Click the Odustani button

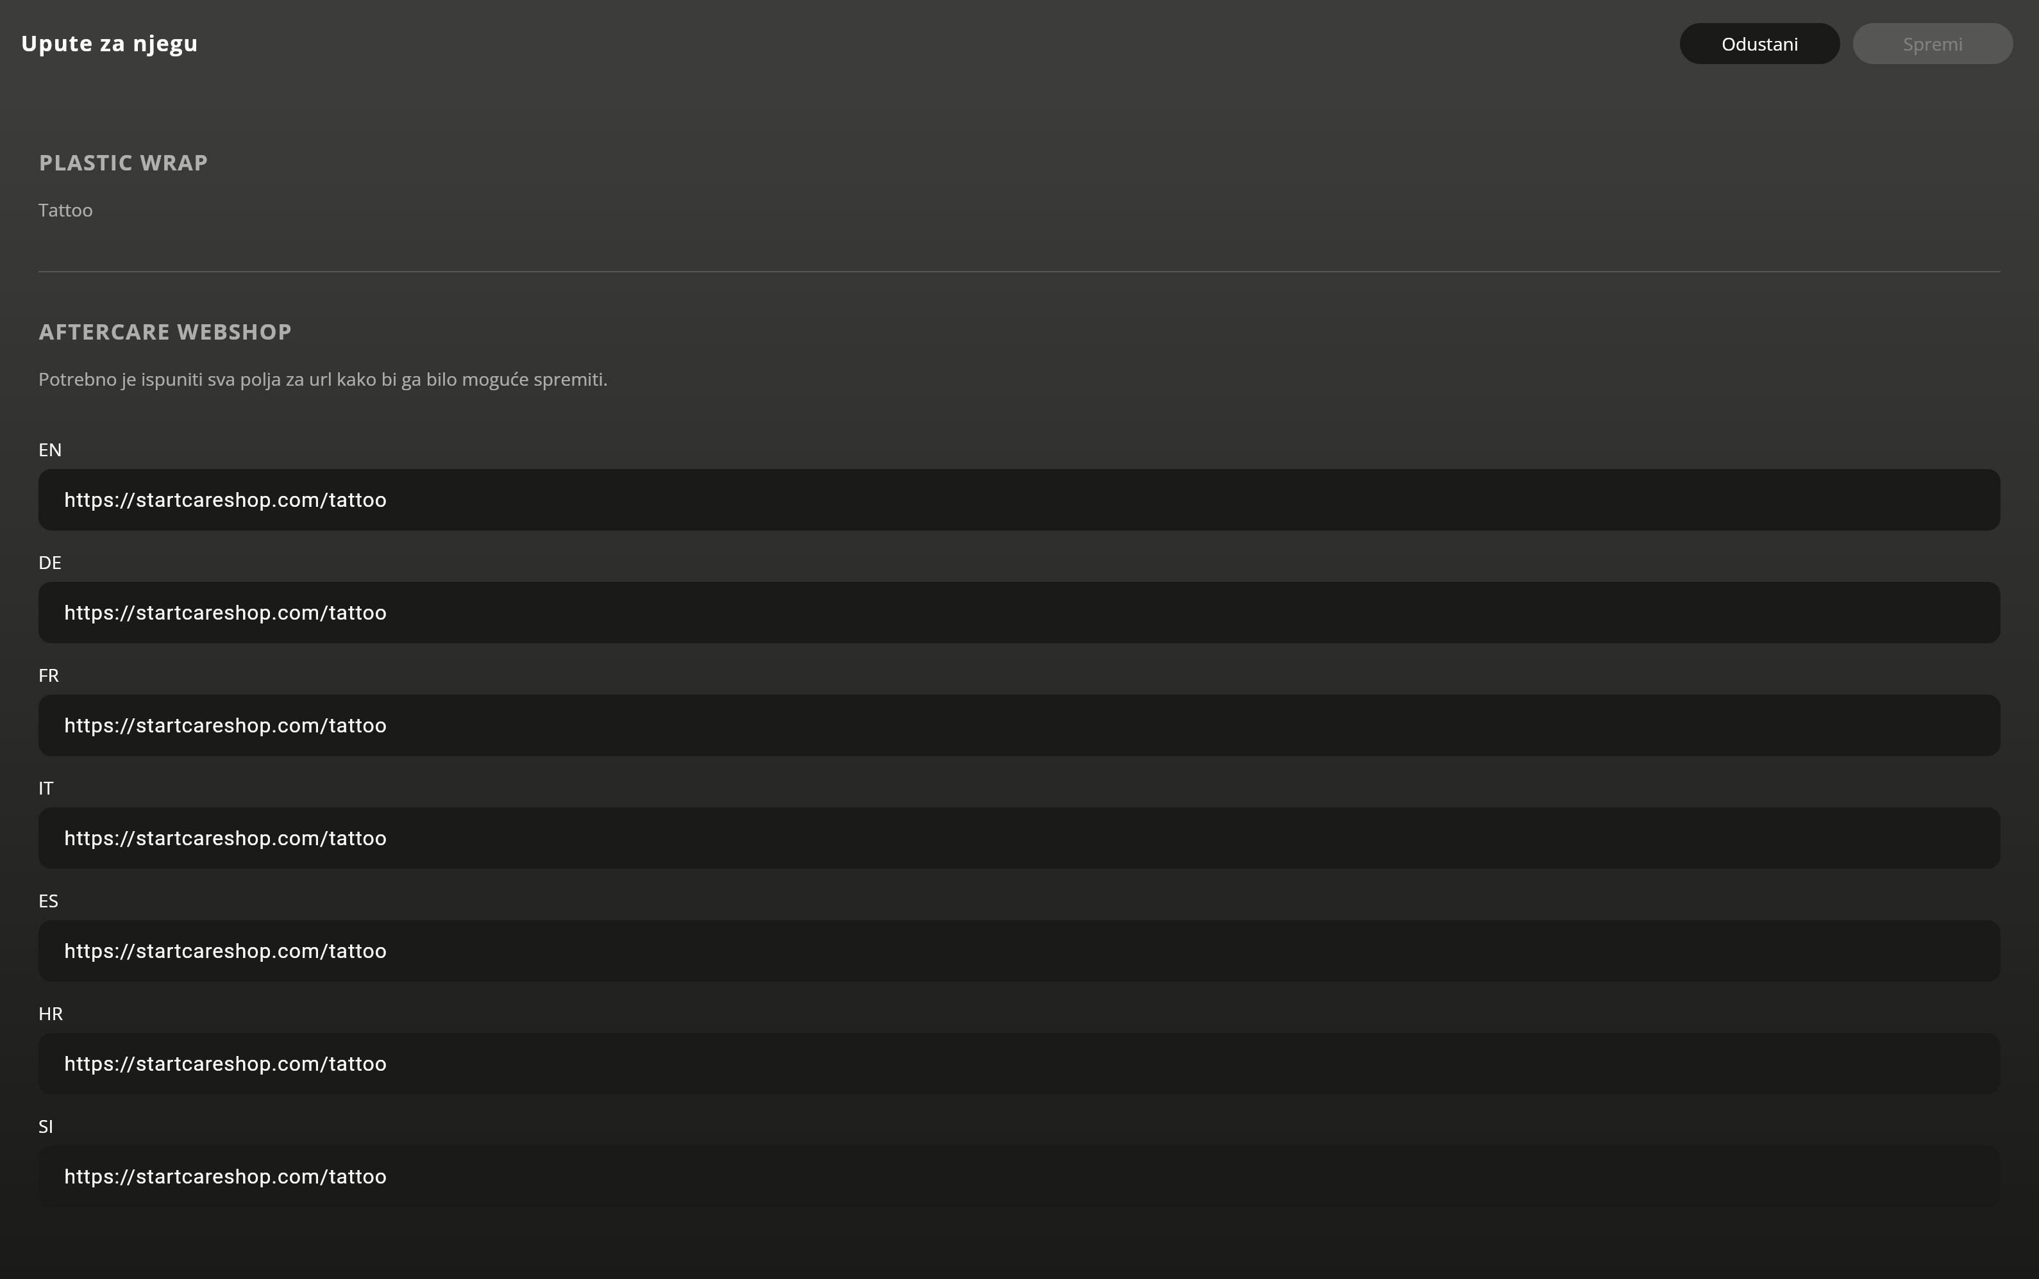(x=1759, y=44)
